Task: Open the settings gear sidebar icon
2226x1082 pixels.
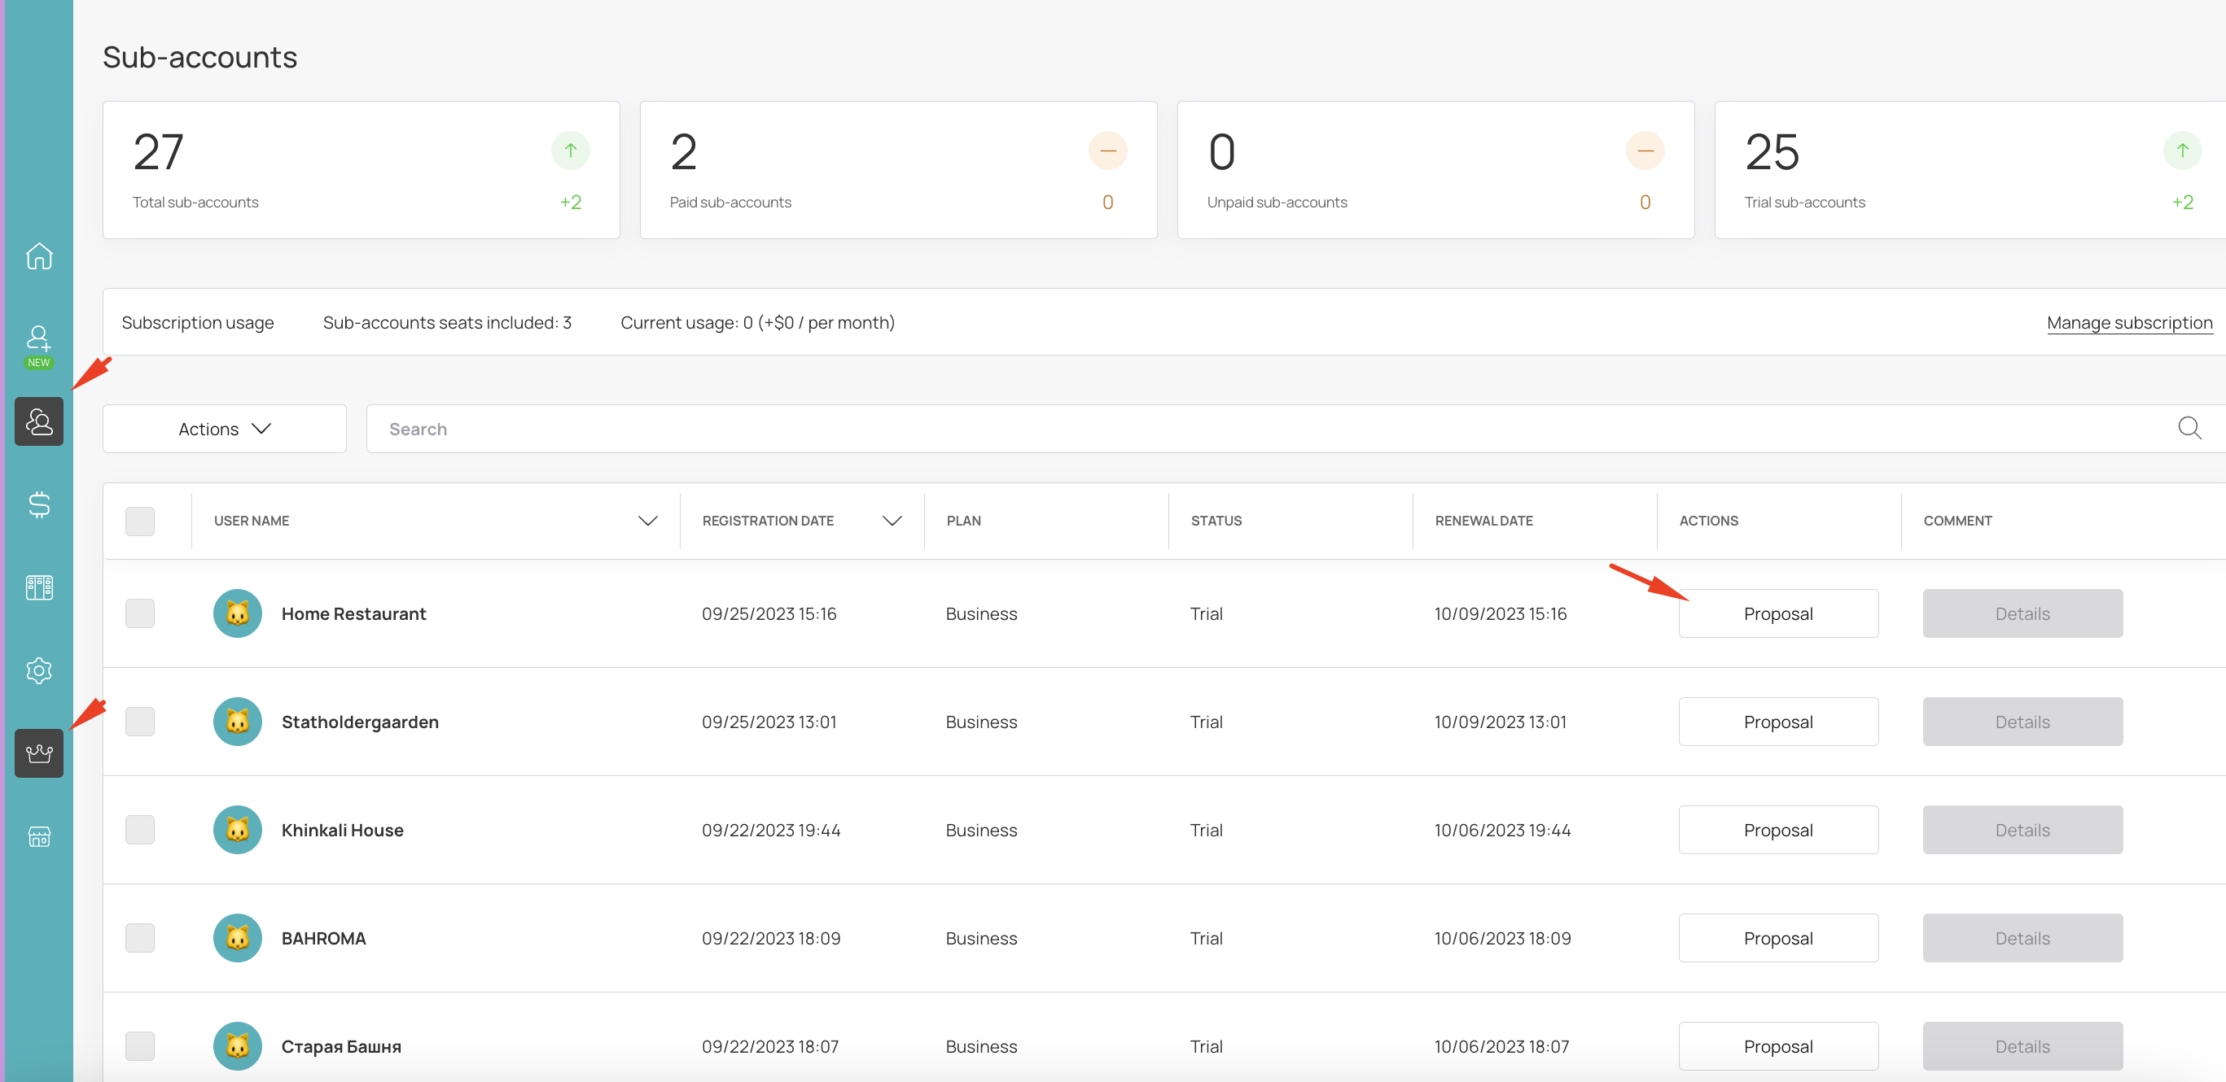Action: click(x=39, y=670)
